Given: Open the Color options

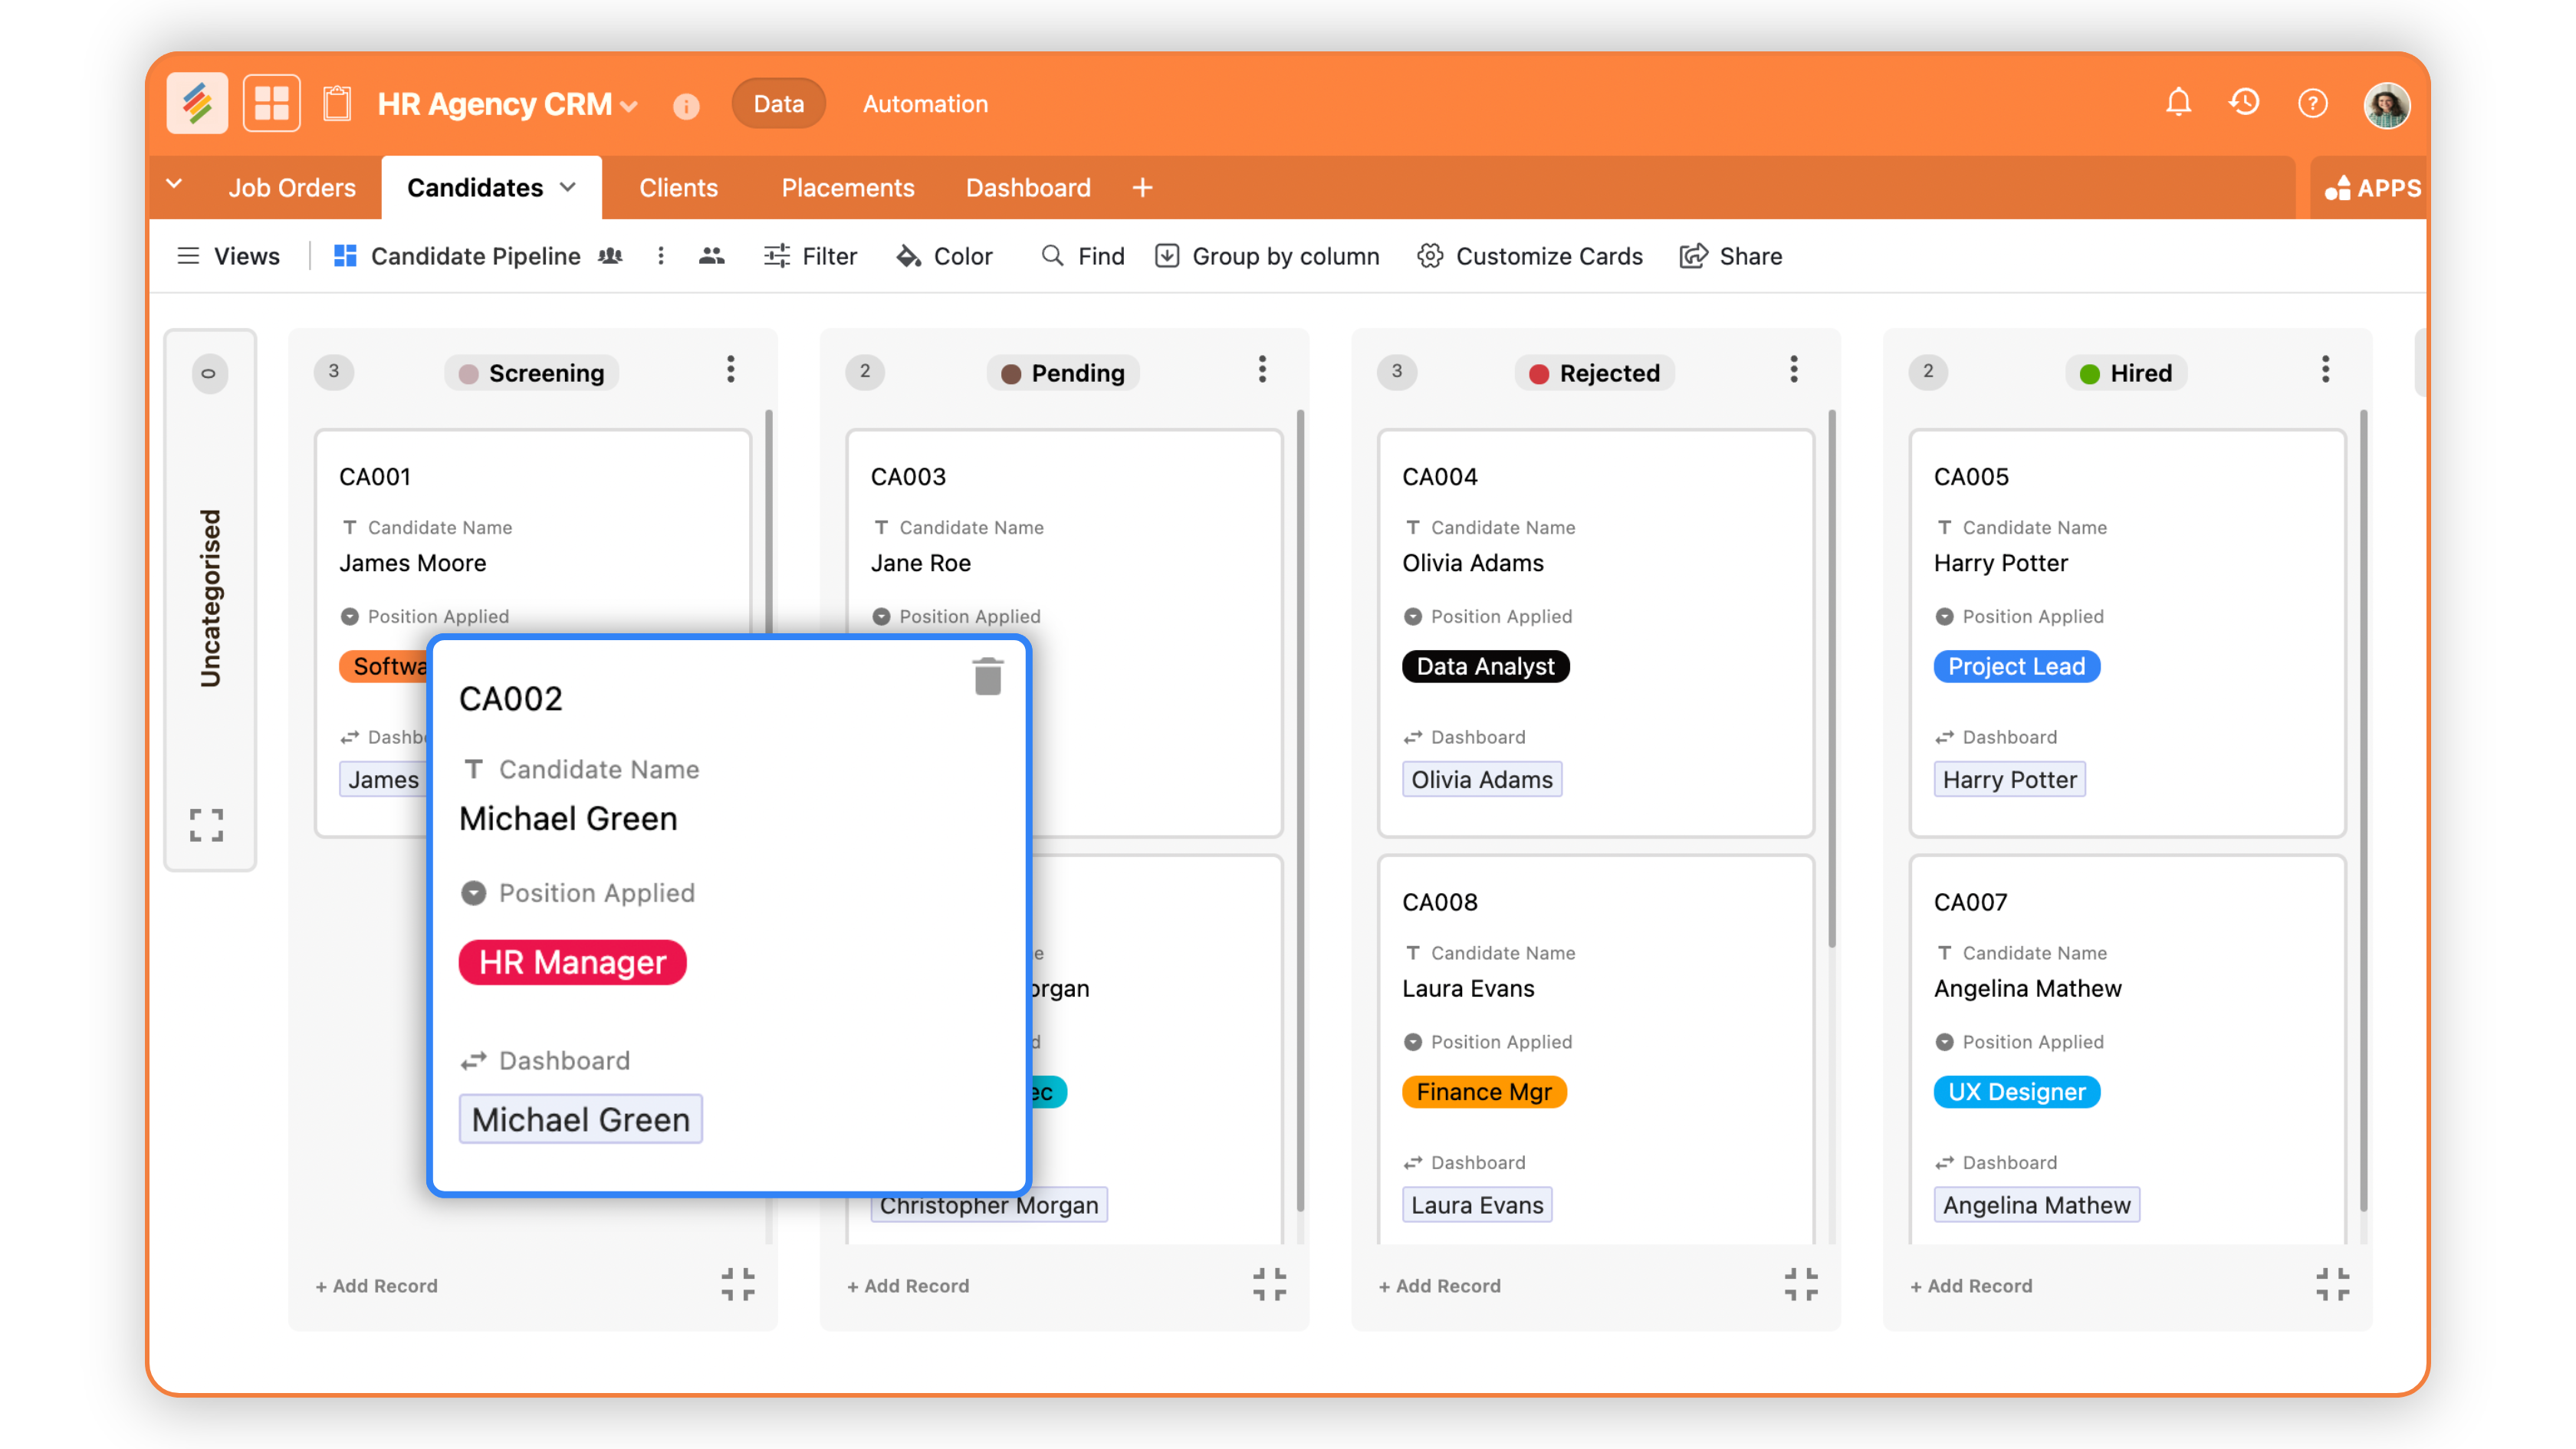Looking at the screenshot, I should pos(944,256).
